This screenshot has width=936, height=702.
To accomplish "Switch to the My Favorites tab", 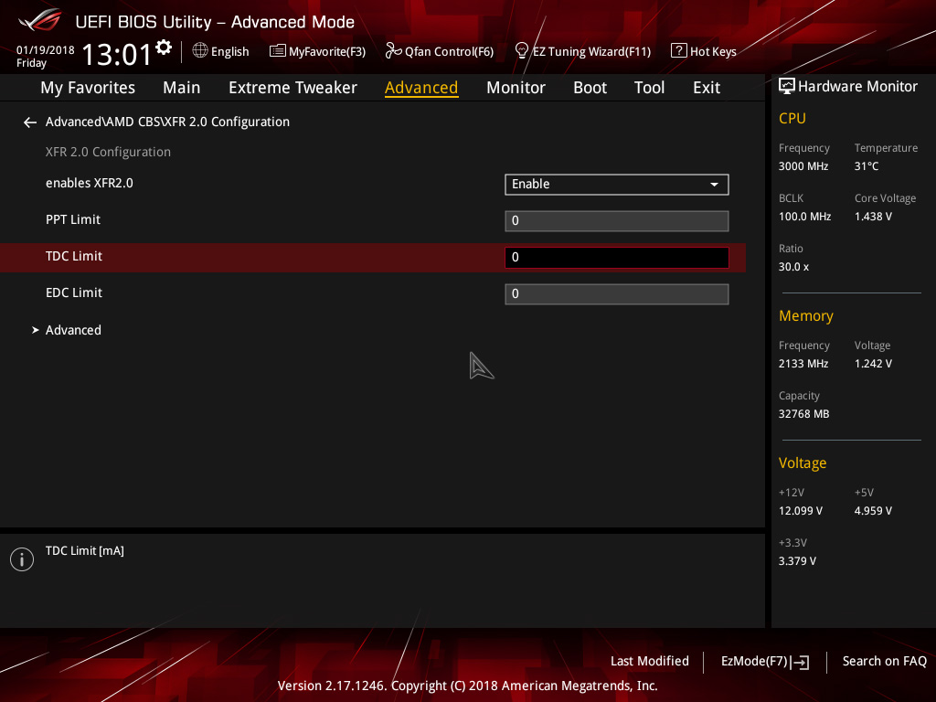I will coord(88,88).
